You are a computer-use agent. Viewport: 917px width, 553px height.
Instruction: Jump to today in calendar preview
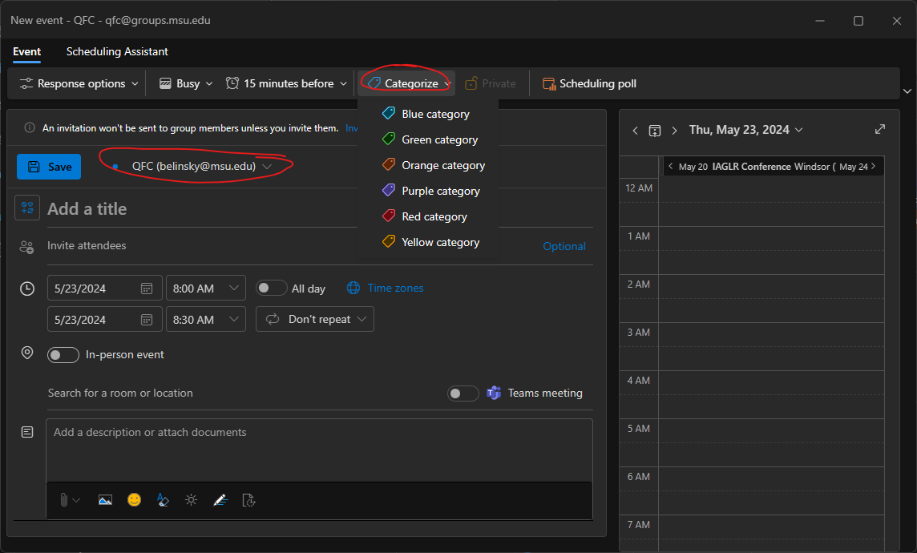[x=655, y=130]
